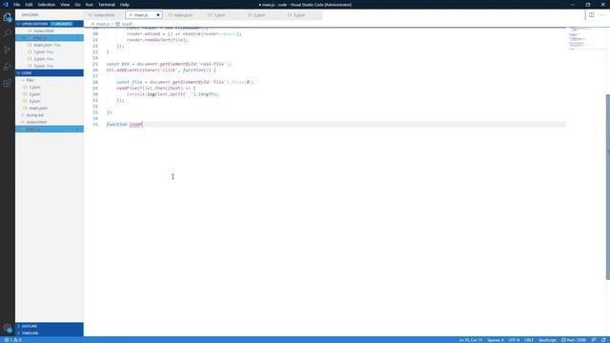Select 3.json in Open Editors list
610x343 pixels.
[50, 66]
